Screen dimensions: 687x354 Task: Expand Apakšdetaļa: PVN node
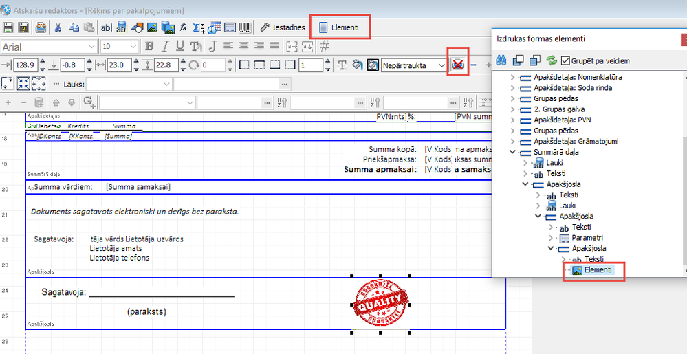pyautogui.click(x=512, y=120)
